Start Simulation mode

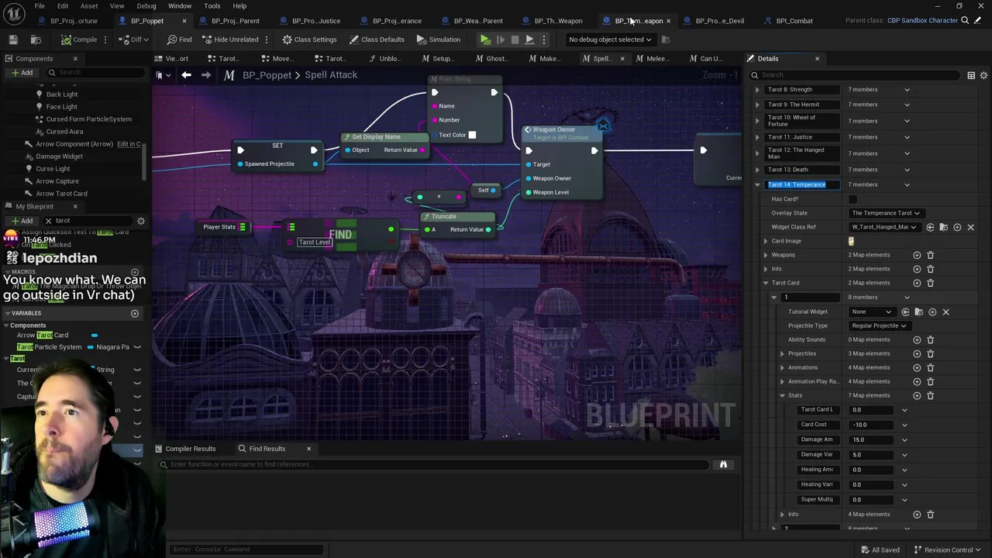click(438, 40)
